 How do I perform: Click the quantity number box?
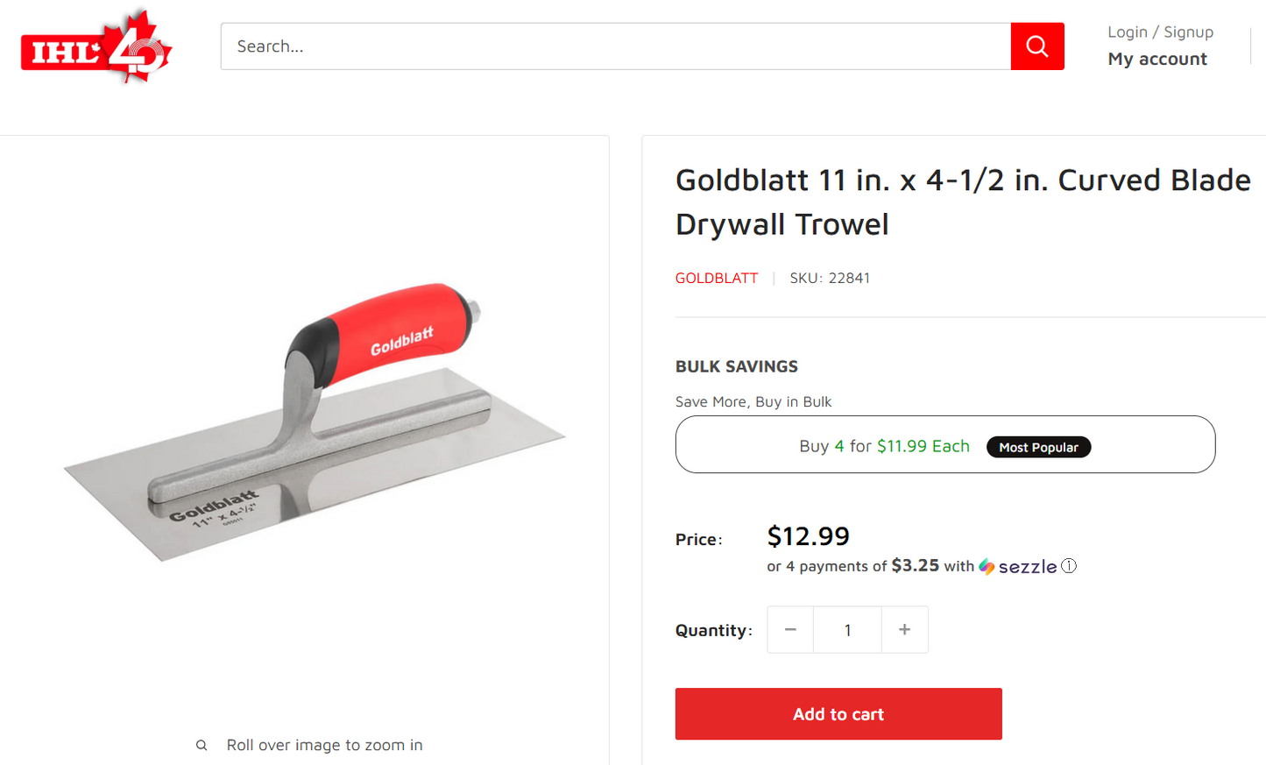pyautogui.click(x=847, y=629)
